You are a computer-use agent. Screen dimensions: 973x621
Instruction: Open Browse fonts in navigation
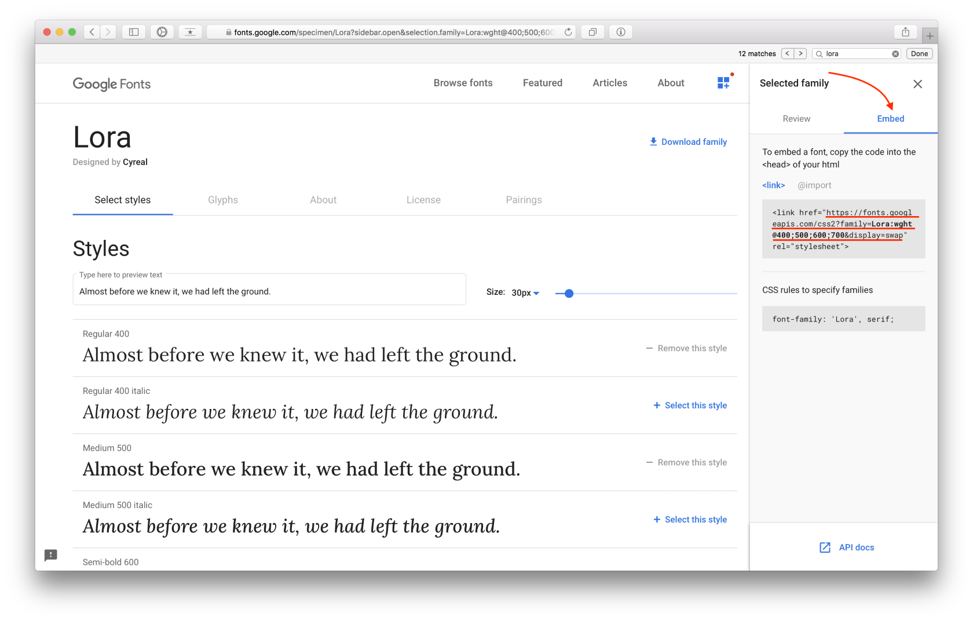pos(463,83)
